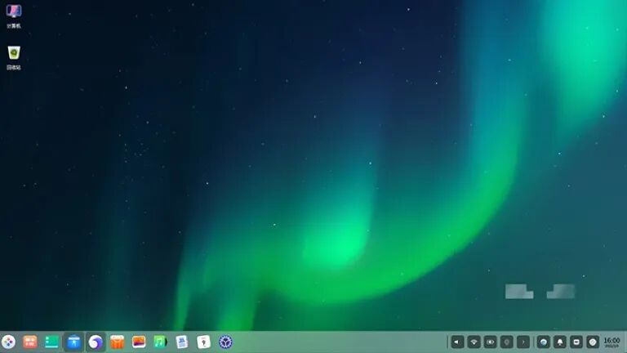Screen dimensions: 627x353
Task: Launch the browser with purple swirl icon
Action: 96,342
